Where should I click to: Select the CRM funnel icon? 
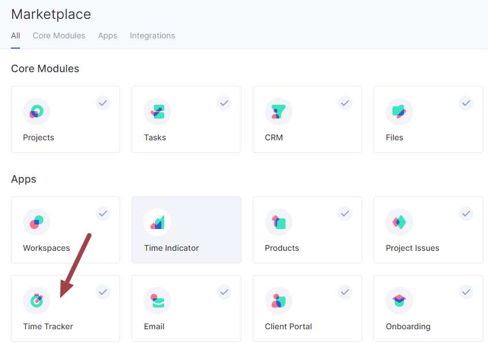click(279, 112)
